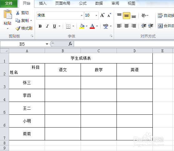Click the wrap text (自动换行) button
Viewport: 174px width, 151px height.
pos(166,16)
